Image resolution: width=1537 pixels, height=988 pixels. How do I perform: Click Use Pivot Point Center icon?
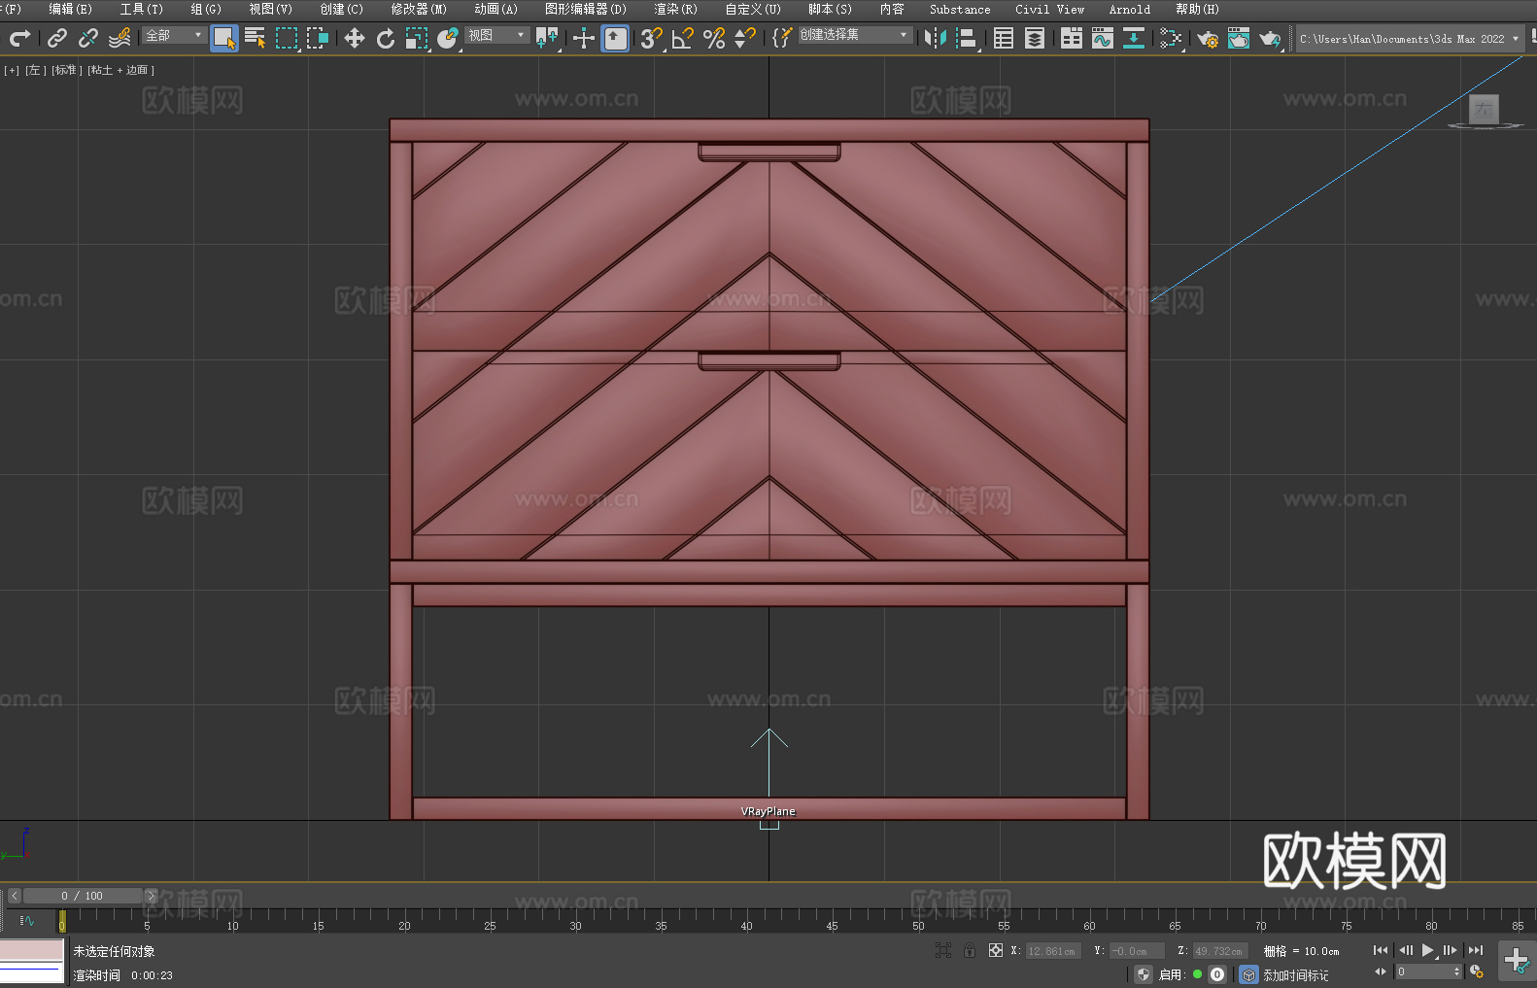547,38
